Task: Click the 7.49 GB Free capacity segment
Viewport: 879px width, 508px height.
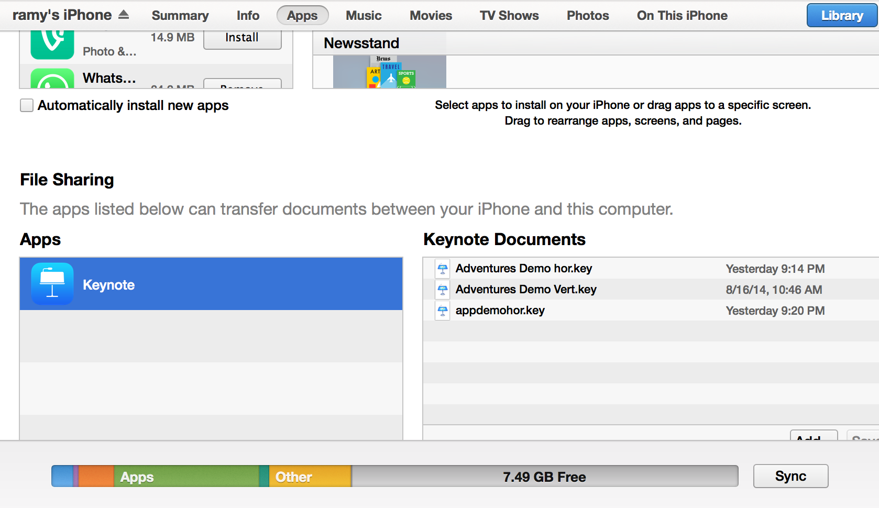Action: tap(545, 476)
